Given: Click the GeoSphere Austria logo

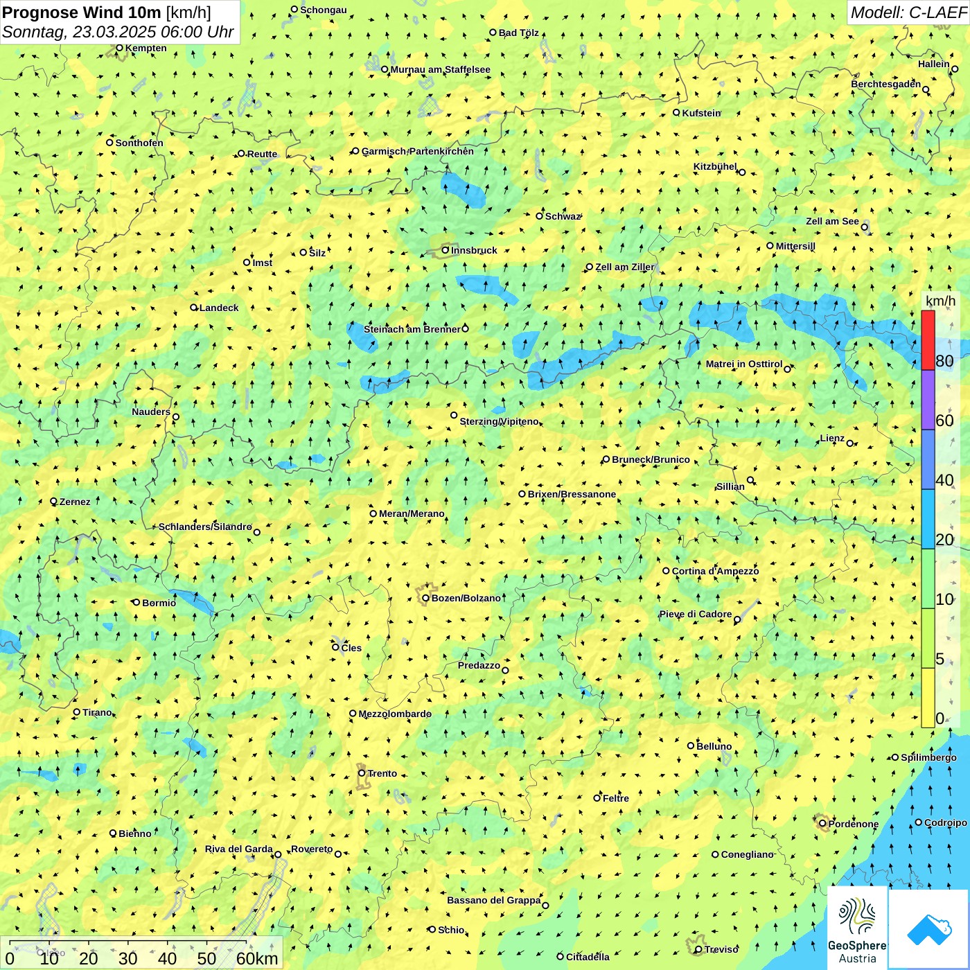Looking at the screenshot, I should point(858,928).
